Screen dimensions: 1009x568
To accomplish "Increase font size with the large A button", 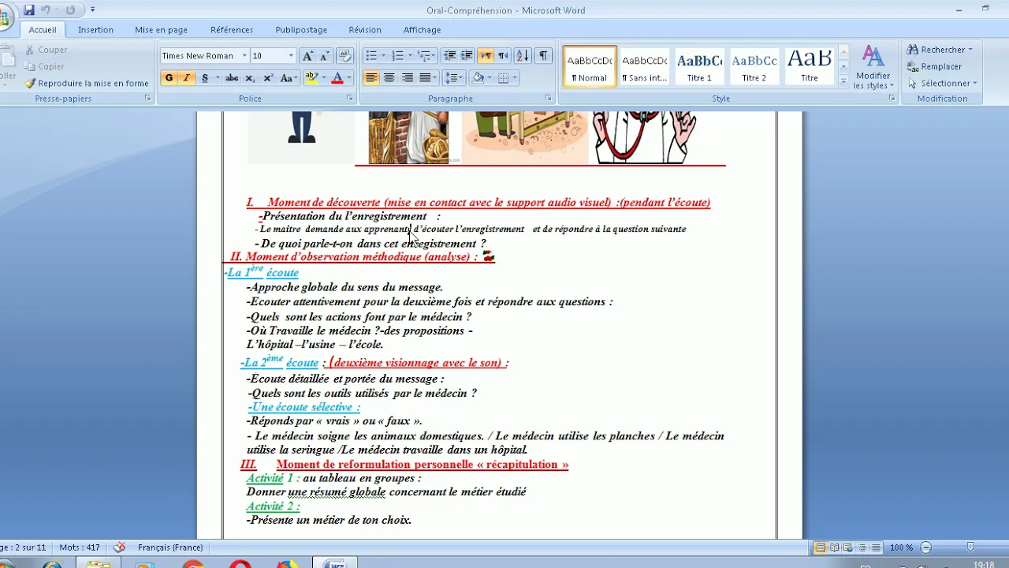I will [308, 56].
